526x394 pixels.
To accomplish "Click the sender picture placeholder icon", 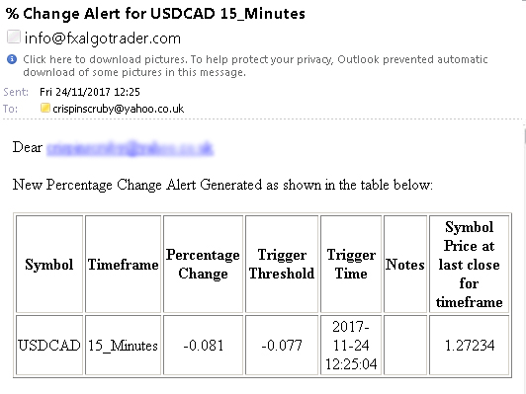I will (x=14, y=37).
